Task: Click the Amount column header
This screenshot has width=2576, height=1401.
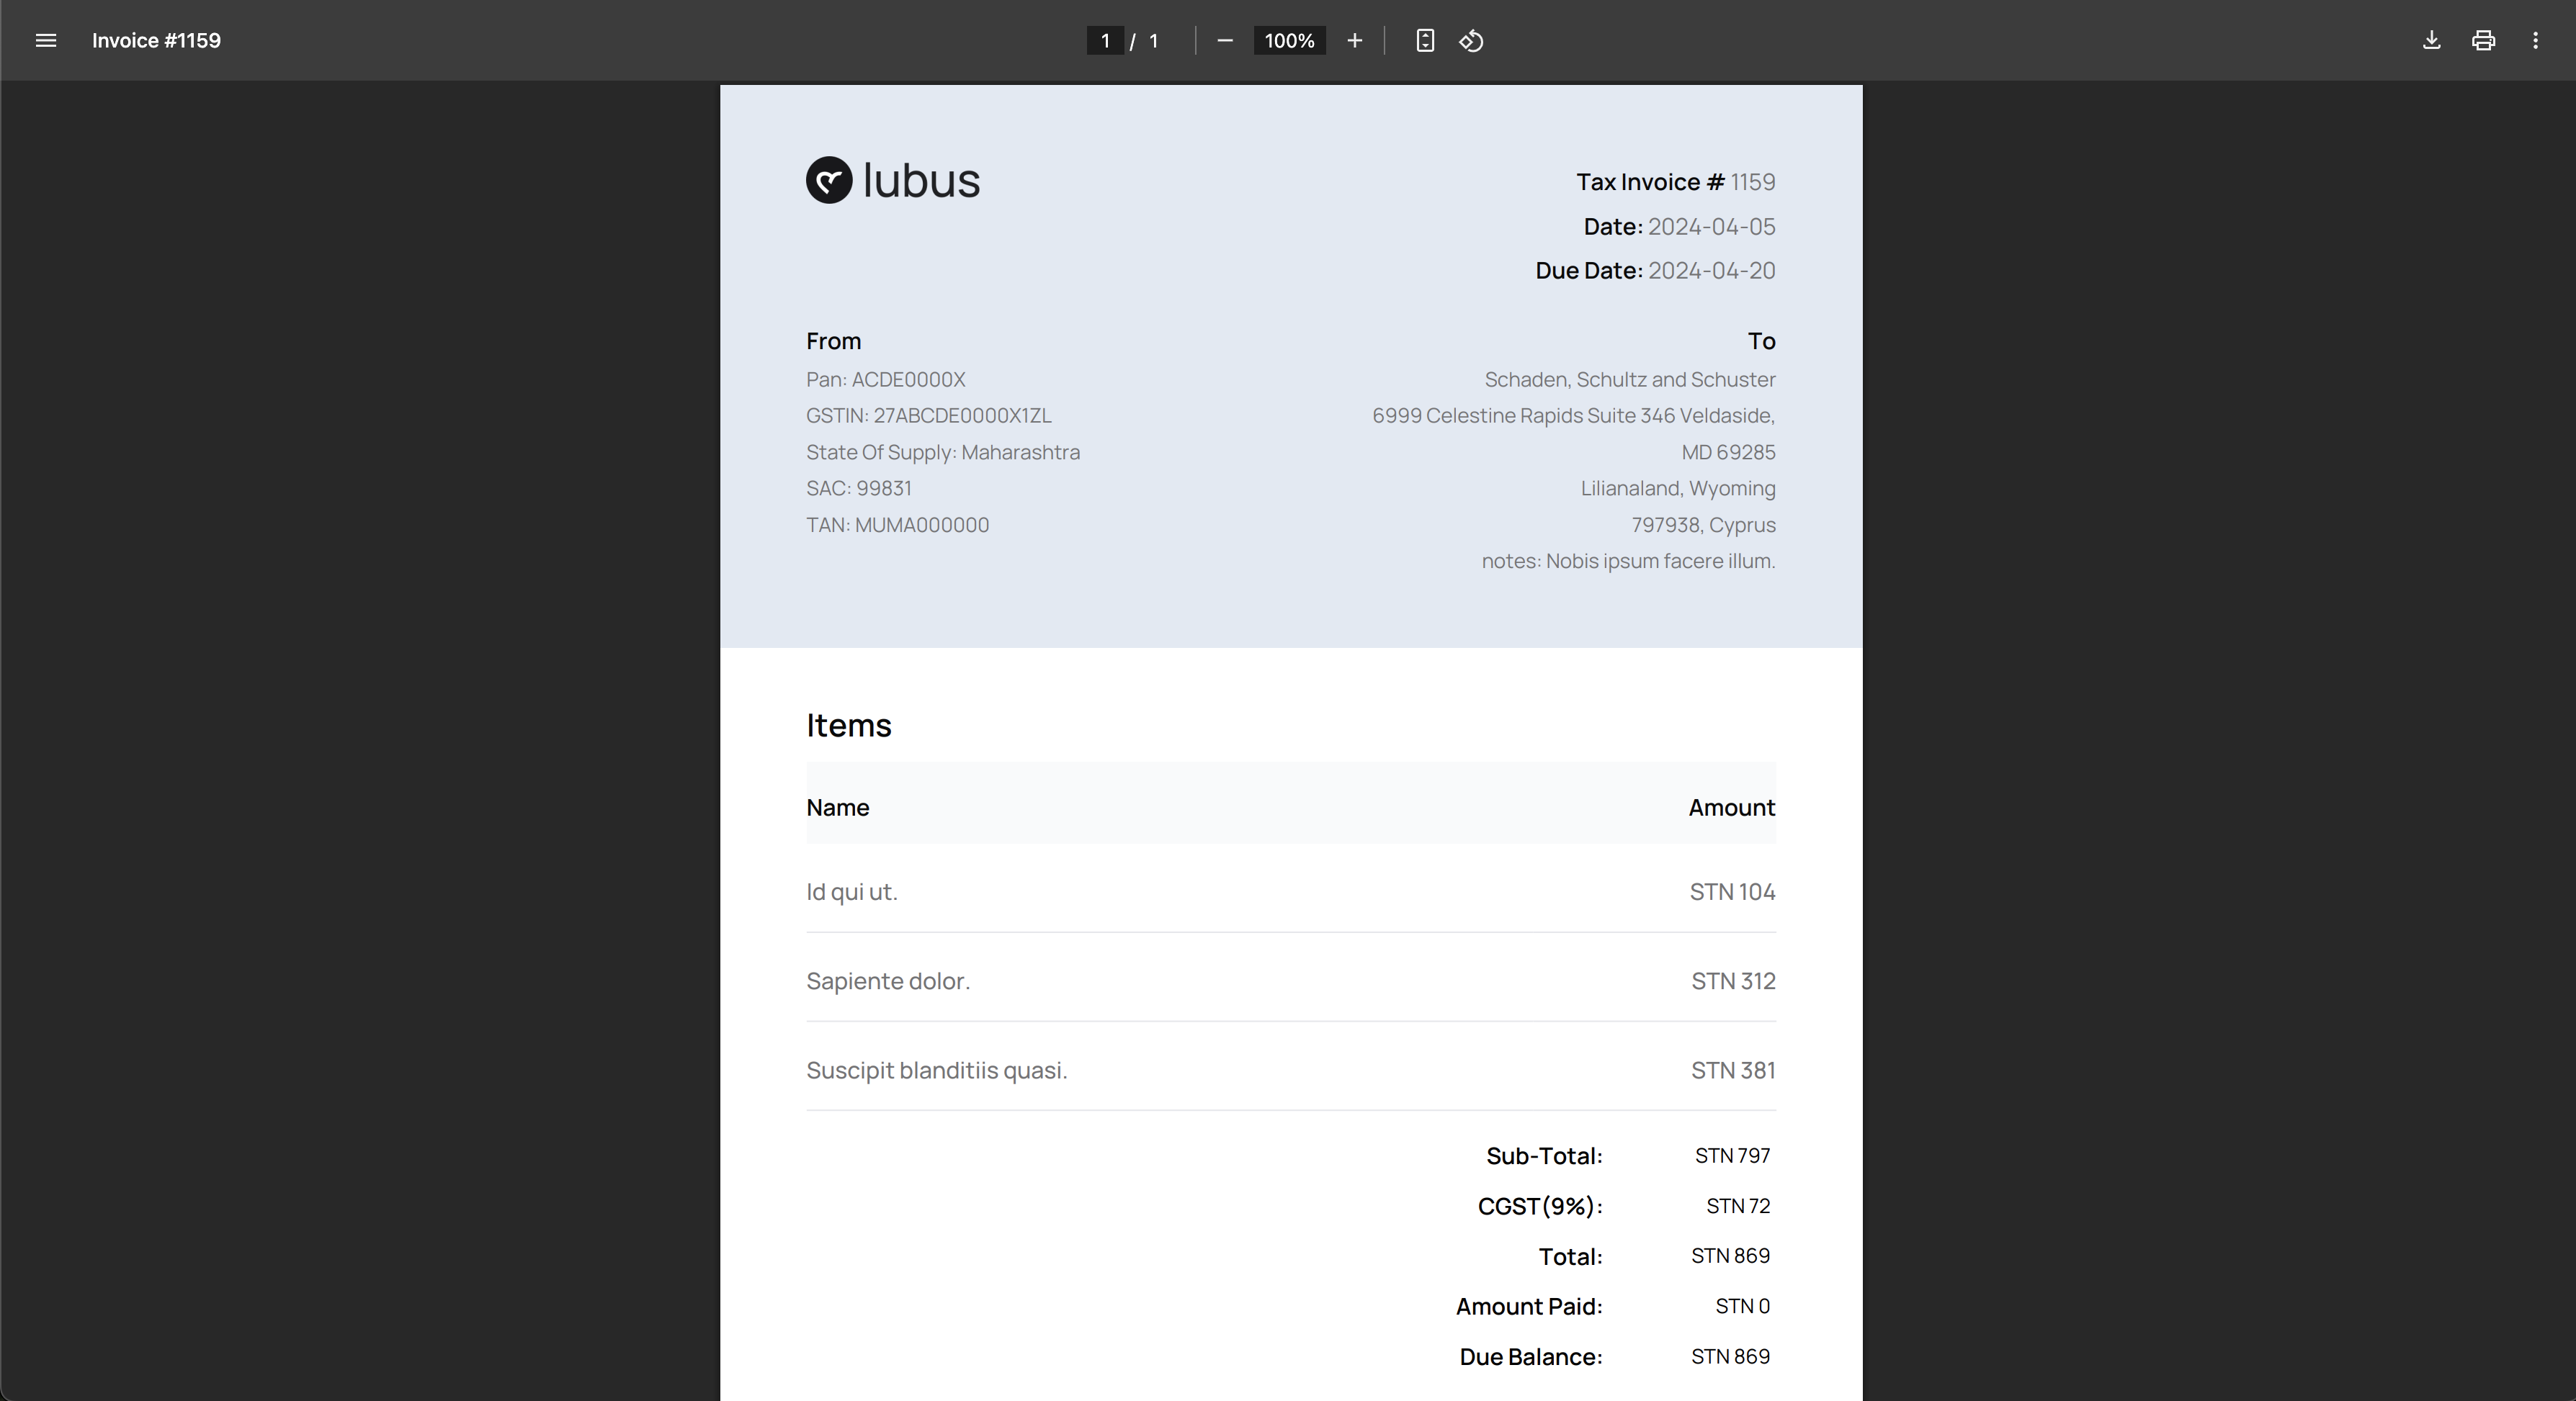Action: point(1731,808)
